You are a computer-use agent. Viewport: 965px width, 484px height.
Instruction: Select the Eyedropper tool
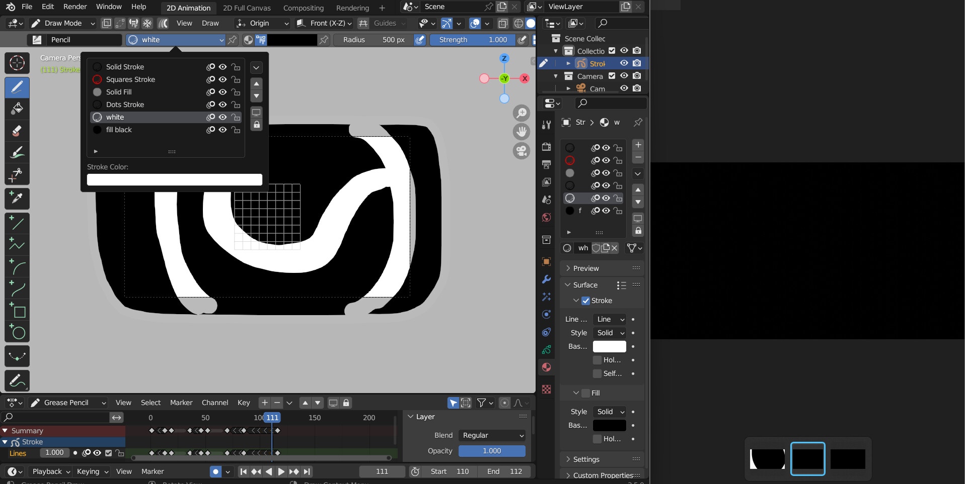tap(17, 199)
